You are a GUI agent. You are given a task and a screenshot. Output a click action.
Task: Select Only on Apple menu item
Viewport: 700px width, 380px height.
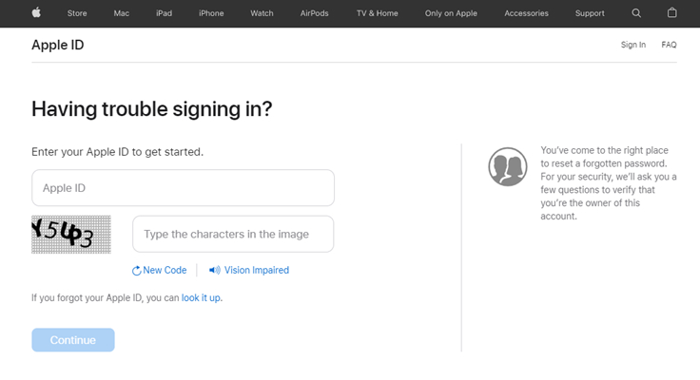[452, 13]
